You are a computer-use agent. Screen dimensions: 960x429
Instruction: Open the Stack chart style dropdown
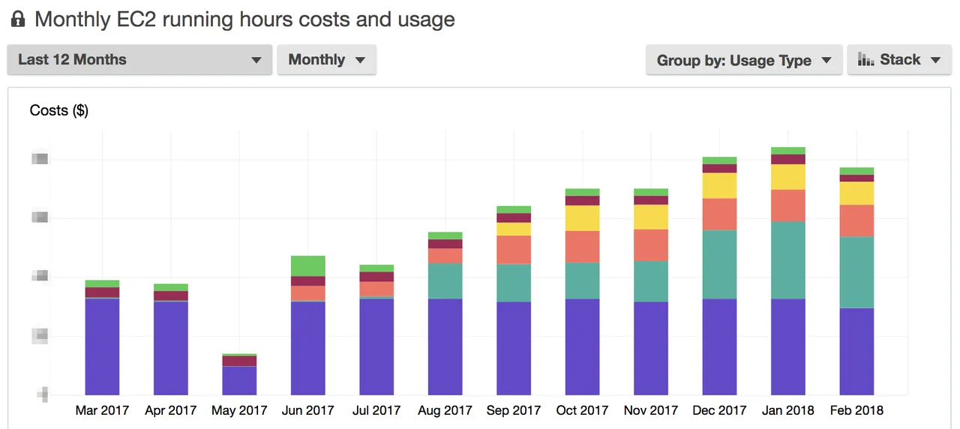tap(899, 60)
